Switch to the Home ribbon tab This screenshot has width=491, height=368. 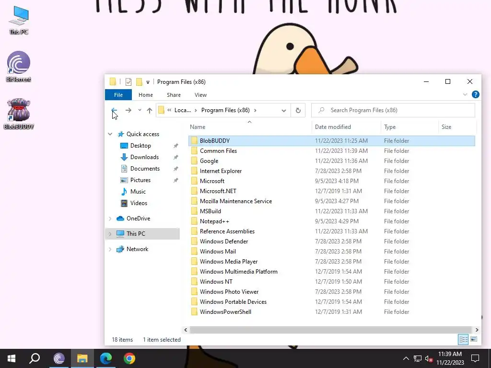point(146,95)
